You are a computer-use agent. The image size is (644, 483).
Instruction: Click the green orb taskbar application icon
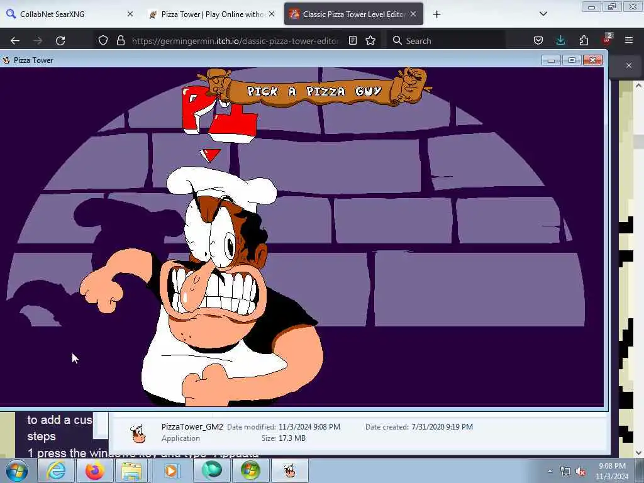click(x=211, y=470)
